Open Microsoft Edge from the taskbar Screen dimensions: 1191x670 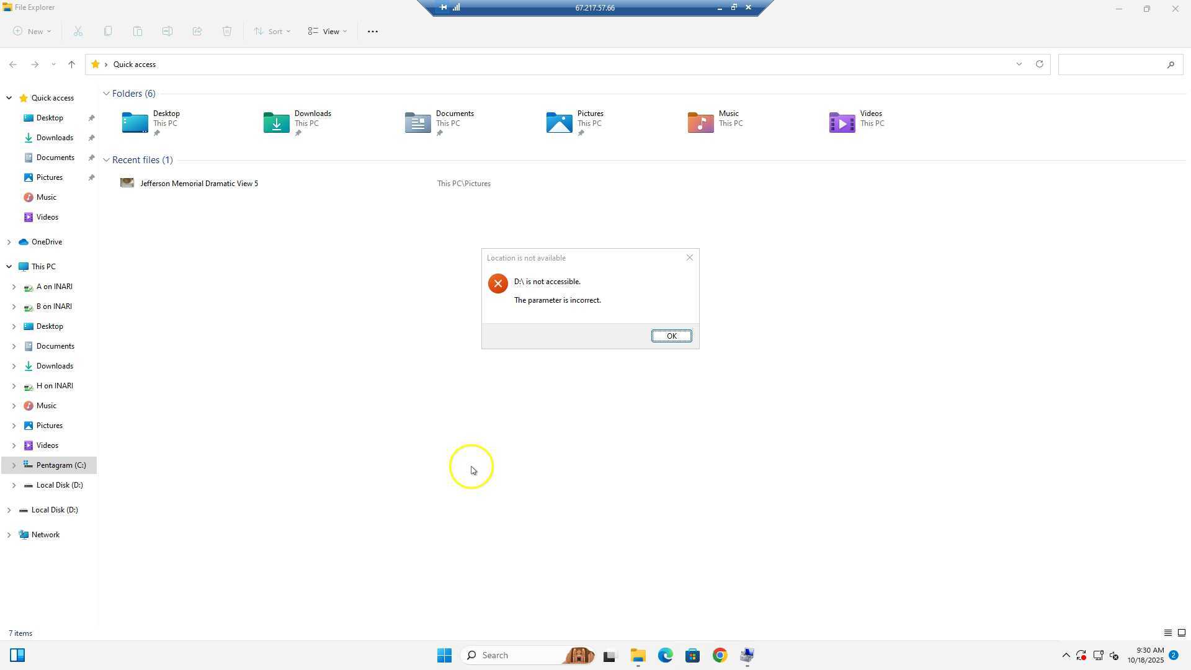click(x=665, y=655)
